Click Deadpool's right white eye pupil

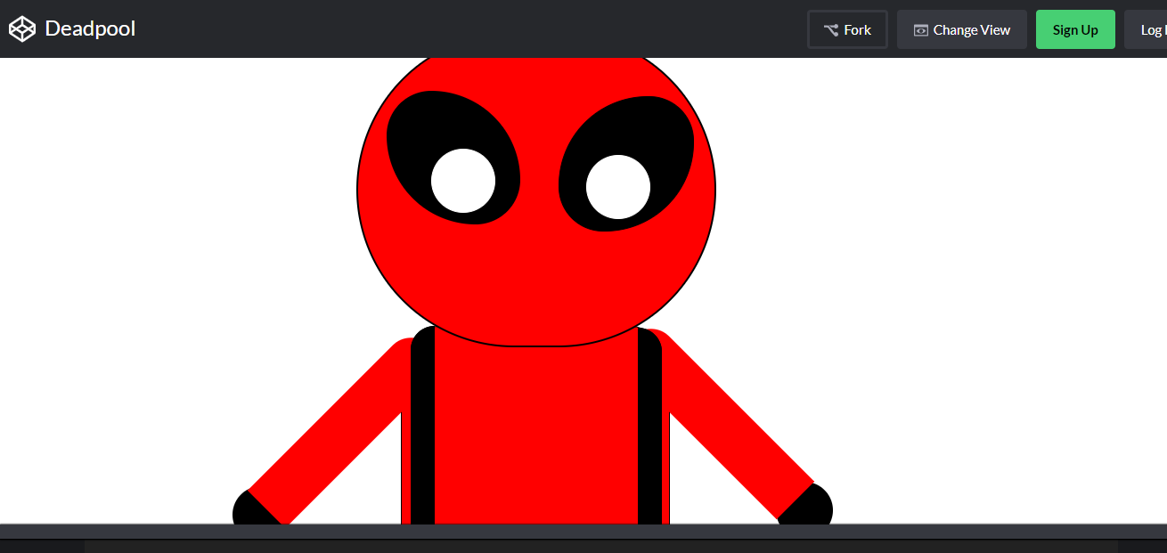click(618, 187)
